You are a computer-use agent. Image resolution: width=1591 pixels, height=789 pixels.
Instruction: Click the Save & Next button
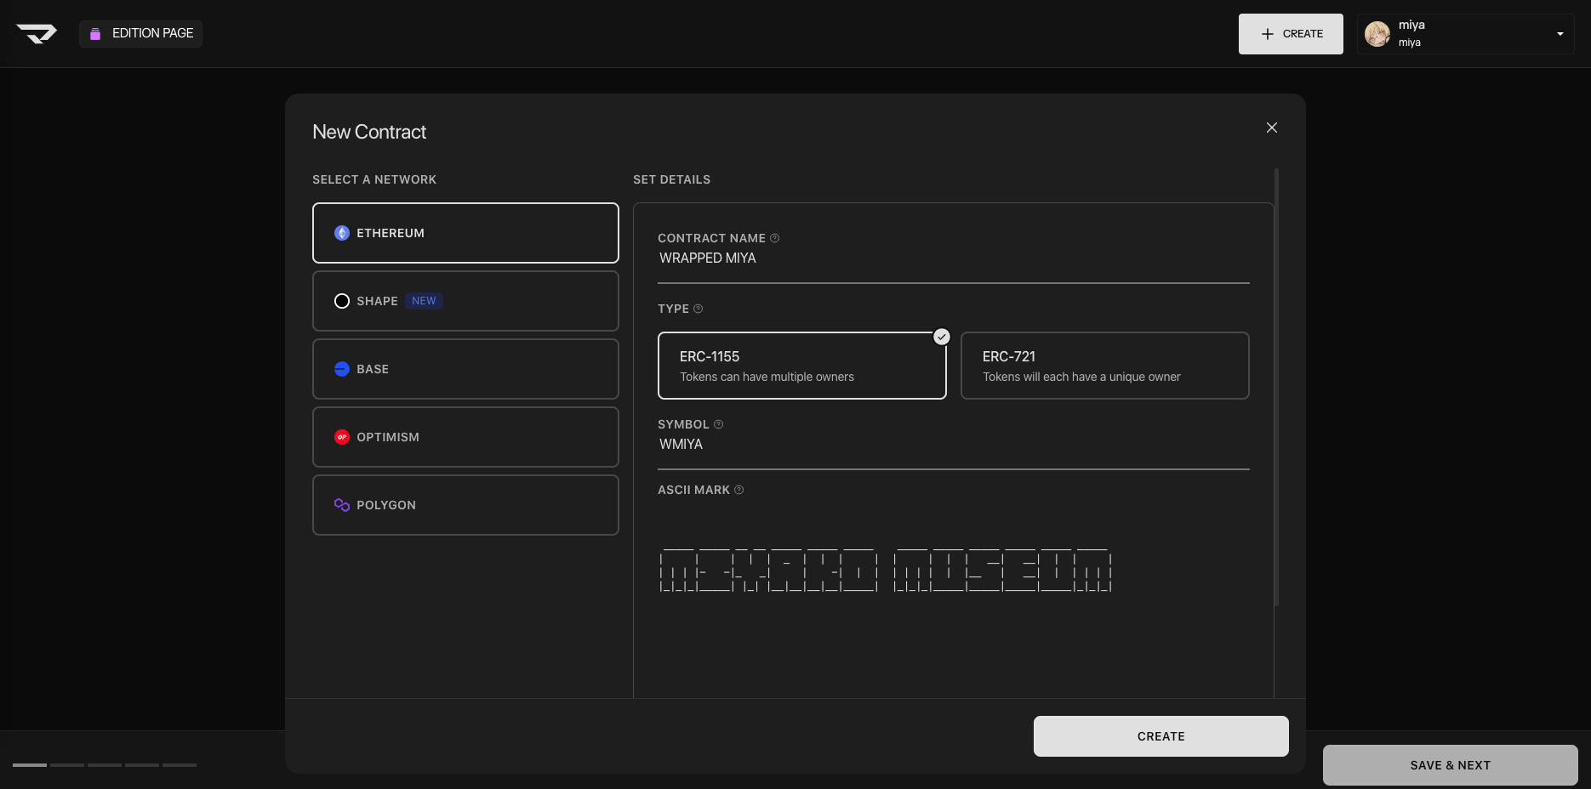tap(1450, 765)
